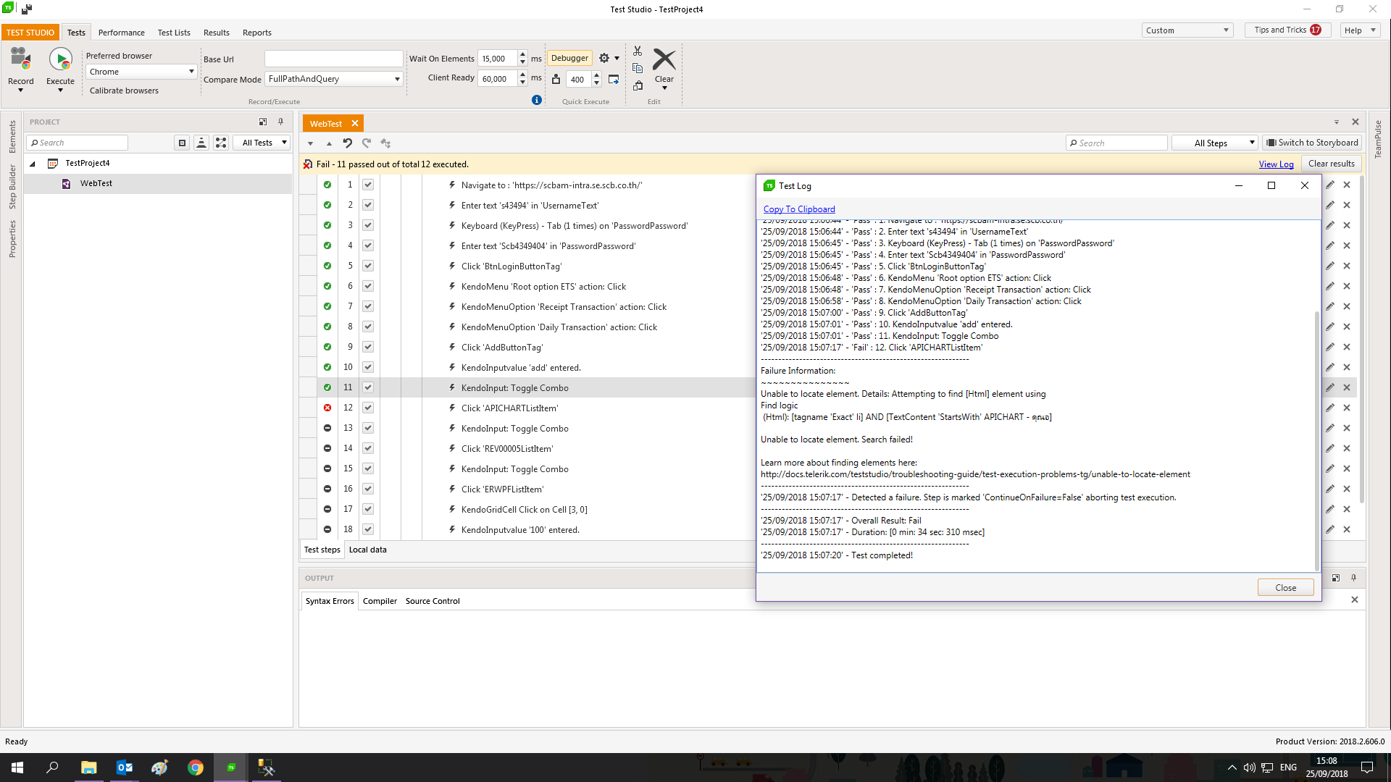Click the Record button icon

click(20, 59)
